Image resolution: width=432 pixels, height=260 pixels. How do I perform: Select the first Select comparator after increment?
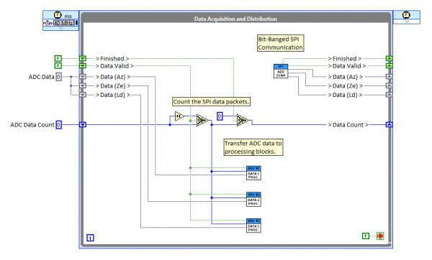(202, 120)
